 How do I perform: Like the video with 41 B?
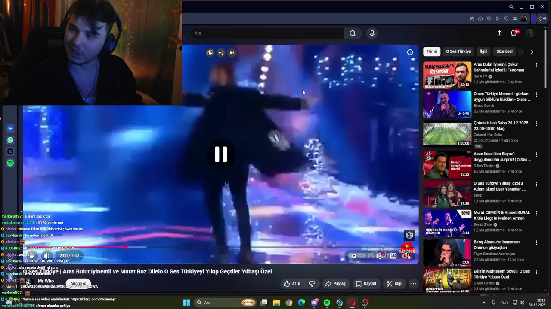pos(292,284)
